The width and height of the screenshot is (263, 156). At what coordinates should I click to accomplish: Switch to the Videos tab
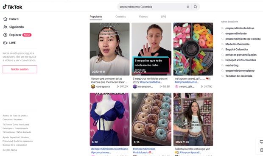click(143, 17)
